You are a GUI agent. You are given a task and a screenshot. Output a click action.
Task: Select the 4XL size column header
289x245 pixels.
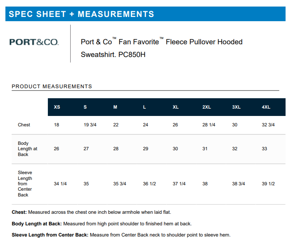[x=266, y=107]
